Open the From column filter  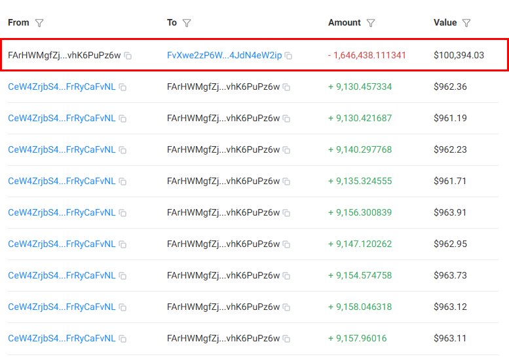[39, 23]
